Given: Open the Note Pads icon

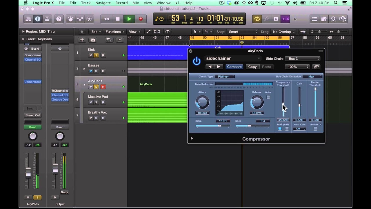Looking at the screenshot, I should tap(324, 19).
